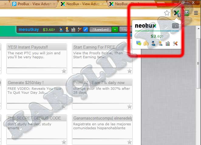Open the forum chat icon in NeoBux popup
Viewport: 201px width, 145px height.
pyautogui.click(x=139, y=43)
